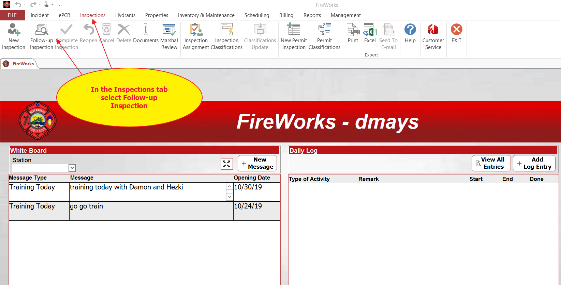The image size is (561, 285).
Task: Click the touch mode icon in the title bar
Action: point(46,4)
